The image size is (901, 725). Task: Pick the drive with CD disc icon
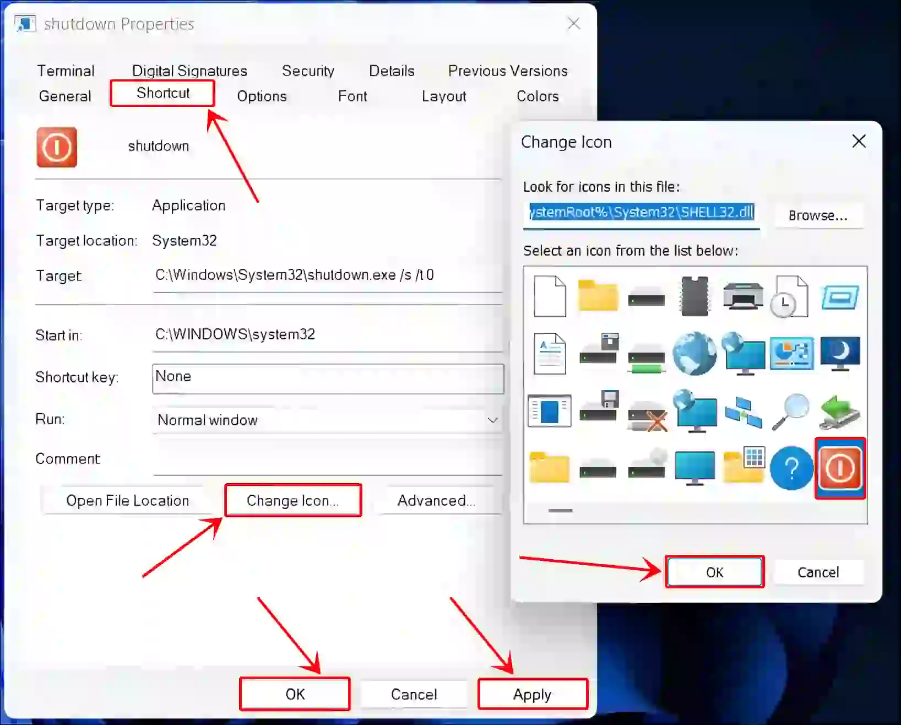click(647, 464)
